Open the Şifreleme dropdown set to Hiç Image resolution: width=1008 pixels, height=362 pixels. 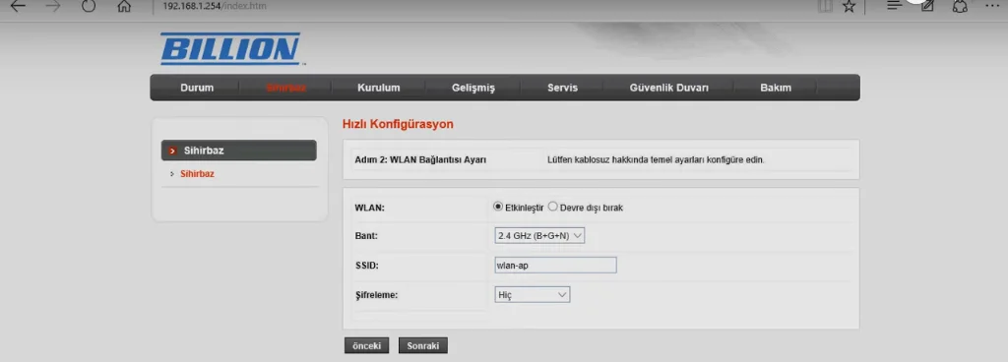point(533,294)
